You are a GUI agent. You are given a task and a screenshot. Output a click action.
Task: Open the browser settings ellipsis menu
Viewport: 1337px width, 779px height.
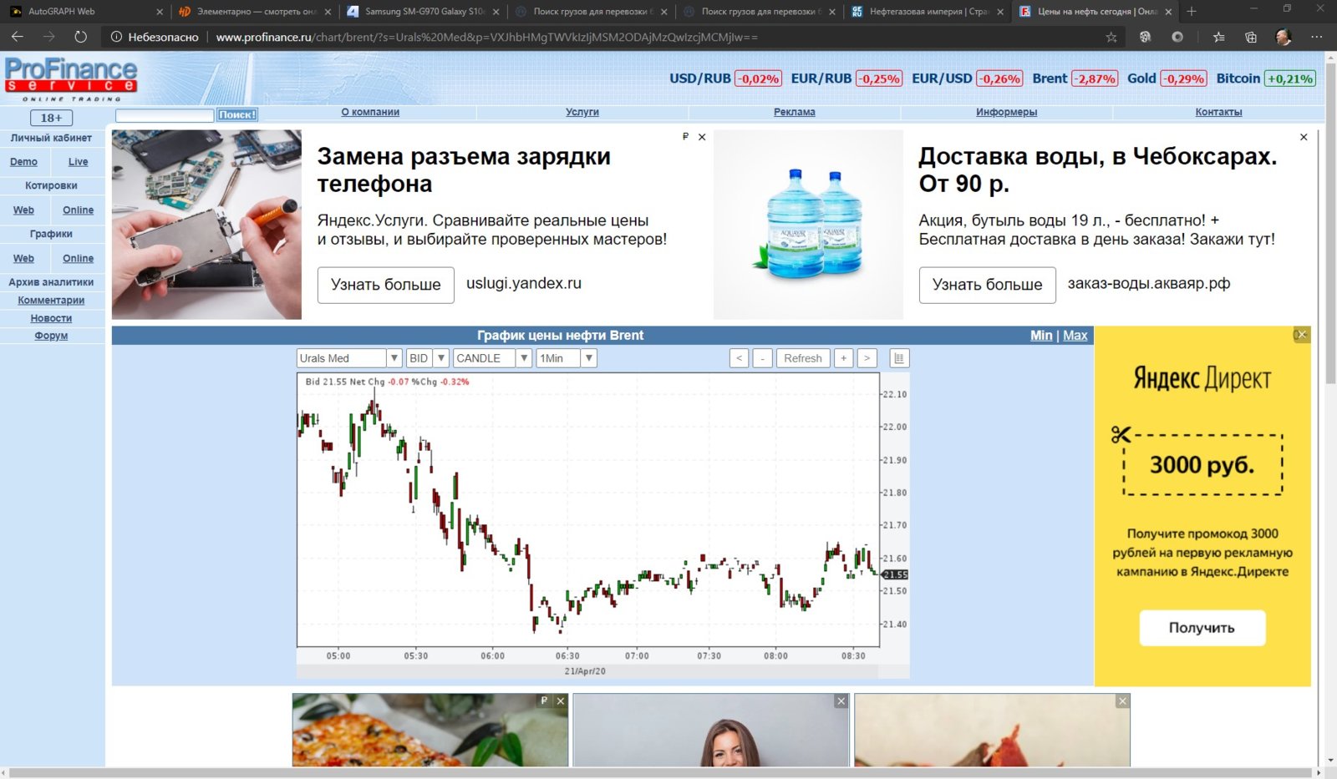tap(1316, 37)
